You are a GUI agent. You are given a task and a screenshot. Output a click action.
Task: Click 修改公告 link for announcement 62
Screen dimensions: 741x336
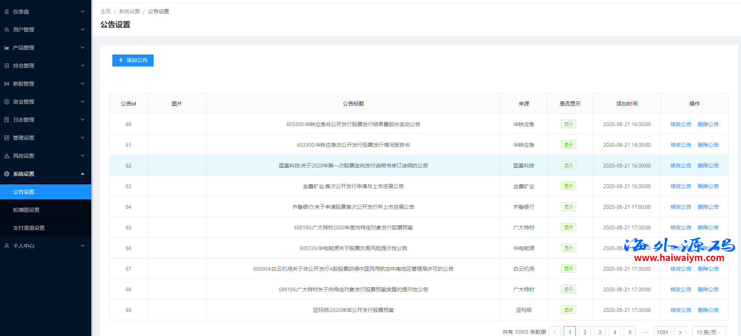pyautogui.click(x=681, y=166)
